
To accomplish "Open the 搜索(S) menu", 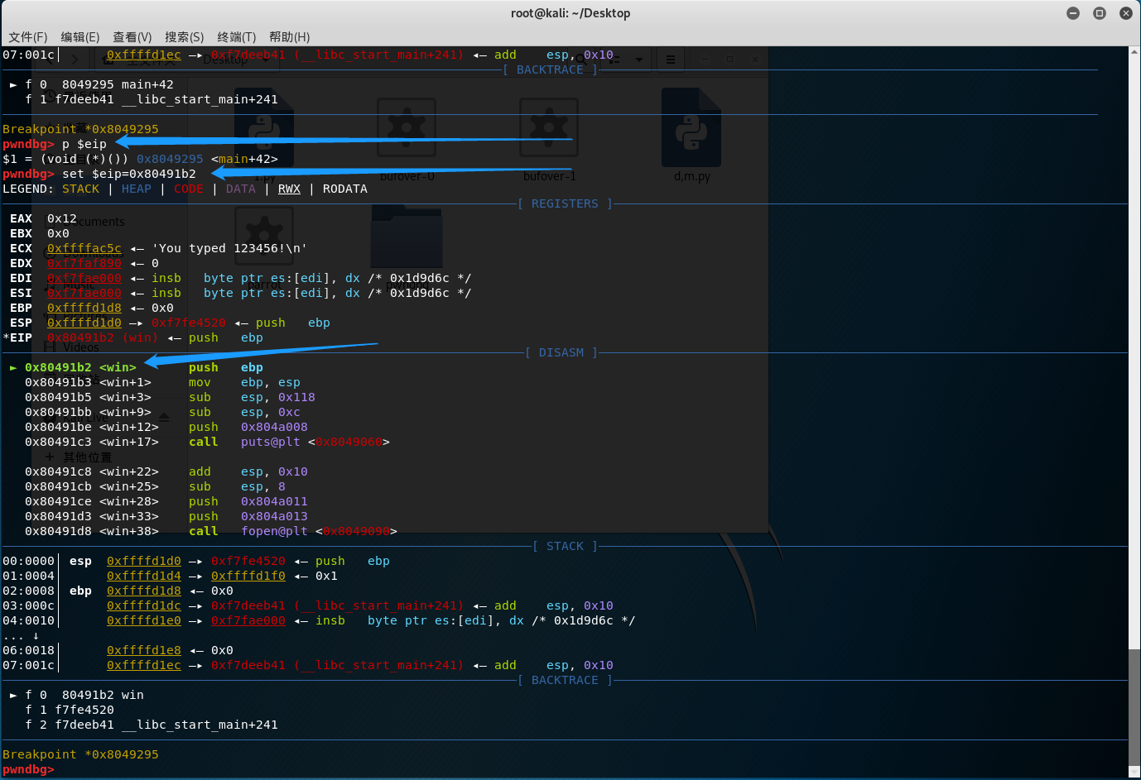I will point(184,37).
